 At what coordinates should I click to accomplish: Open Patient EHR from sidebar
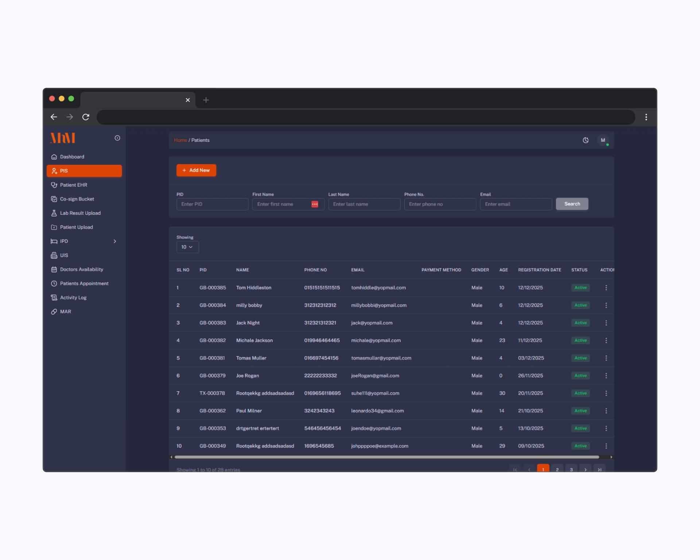(73, 185)
